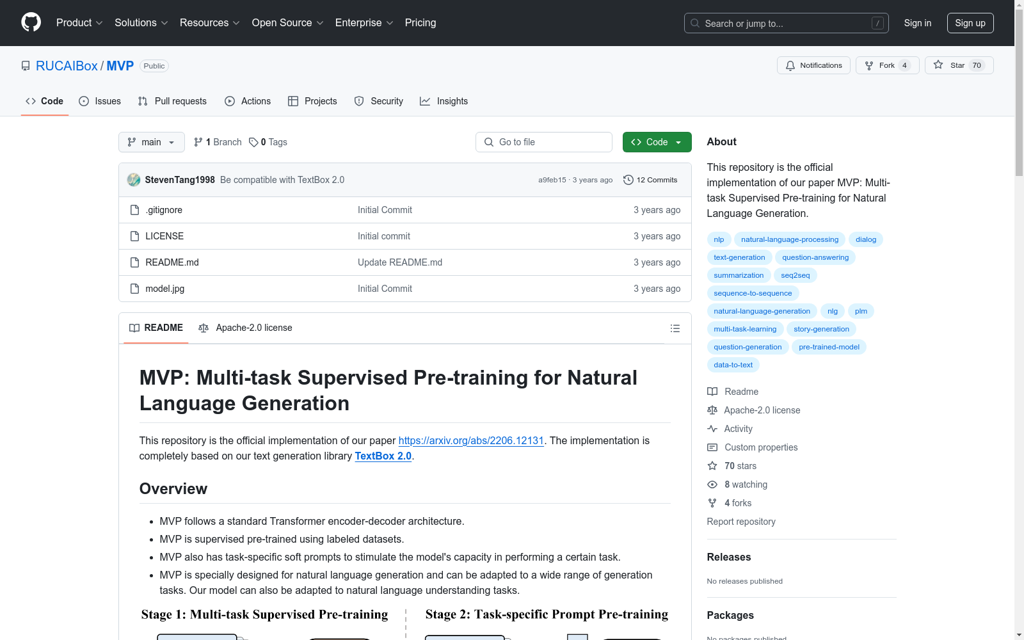Click the bell icon on Notifications
This screenshot has height=640, width=1024.
tap(790, 65)
